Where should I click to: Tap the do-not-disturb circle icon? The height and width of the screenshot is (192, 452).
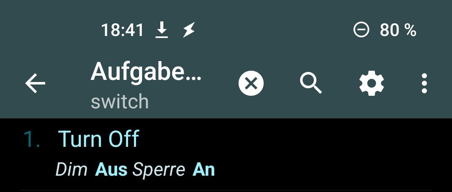[x=361, y=30]
